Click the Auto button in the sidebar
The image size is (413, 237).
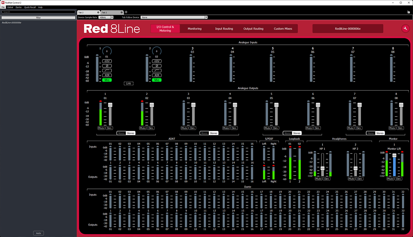coord(38,233)
